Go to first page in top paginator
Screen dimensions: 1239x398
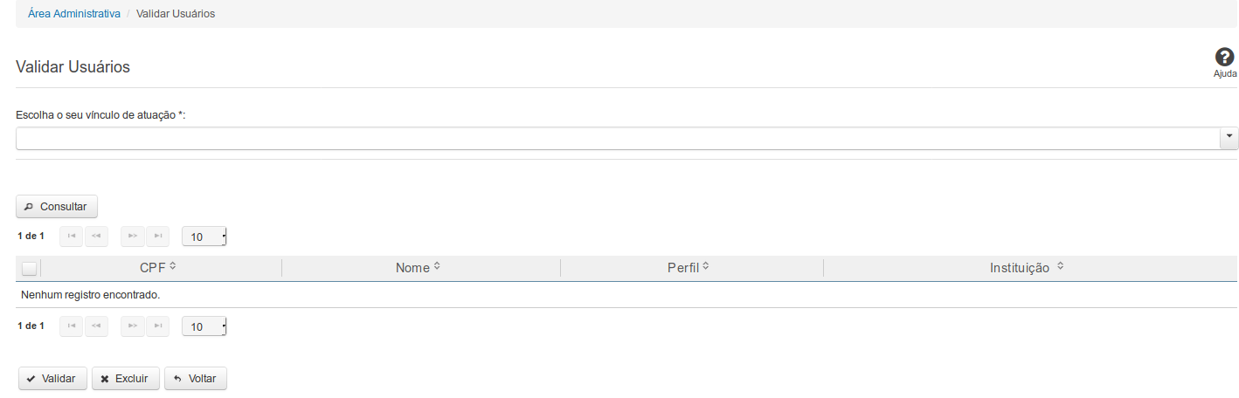click(x=71, y=237)
